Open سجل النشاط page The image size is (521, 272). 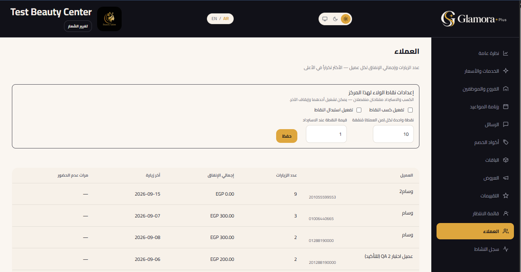pyautogui.click(x=475, y=249)
